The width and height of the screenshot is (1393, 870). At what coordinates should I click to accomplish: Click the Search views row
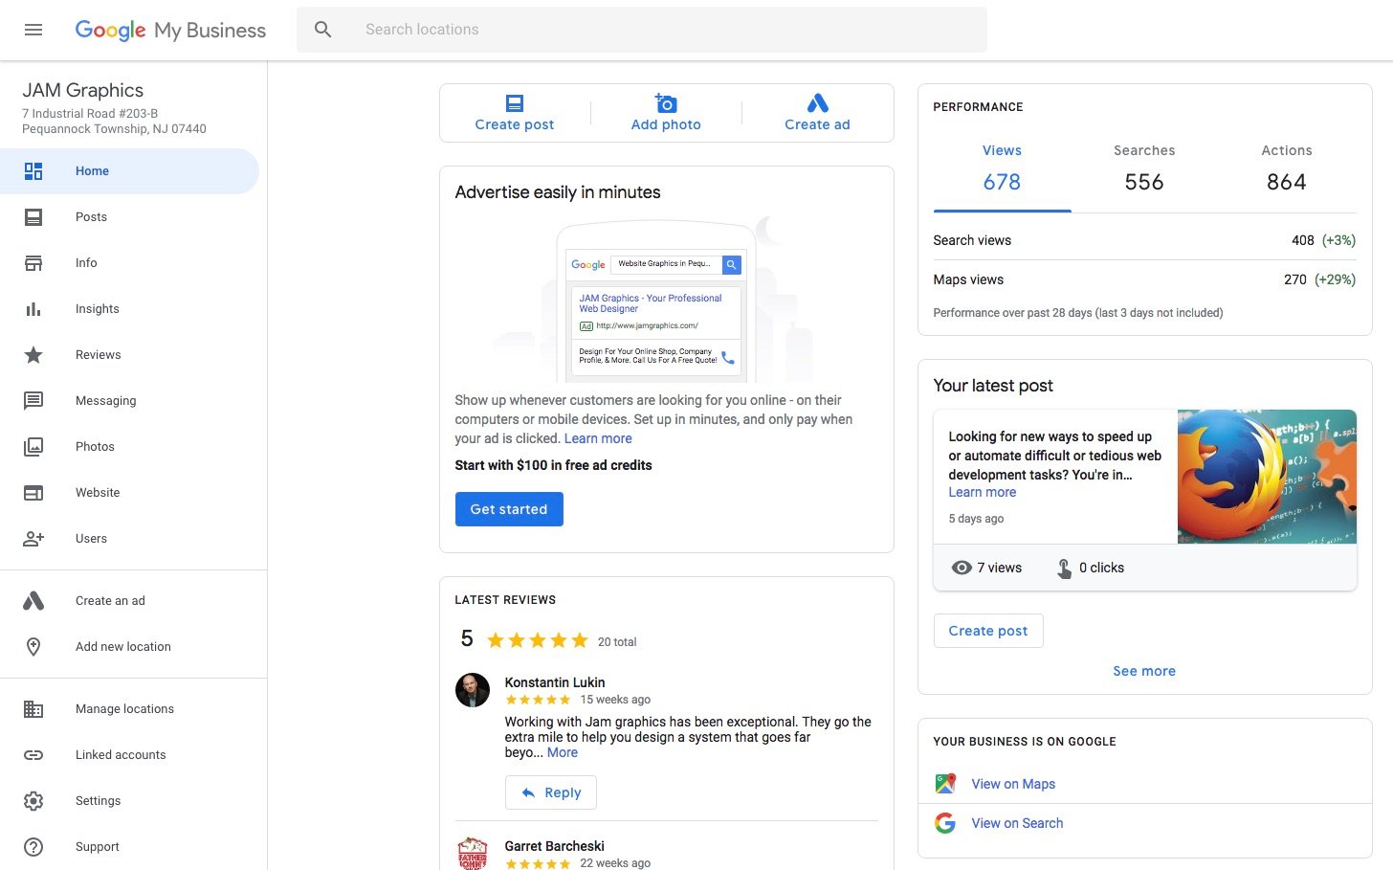1144,240
